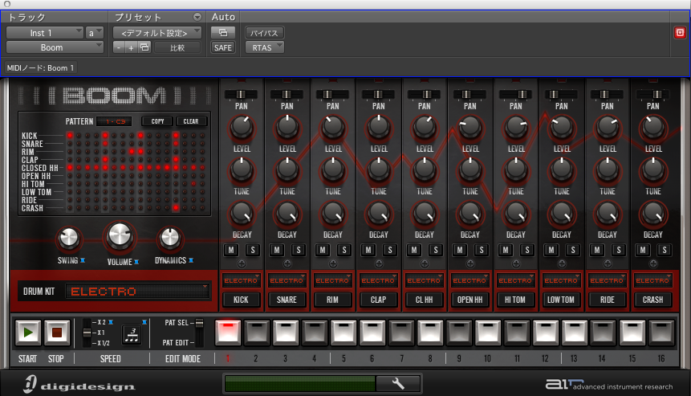Viewport: 691px width, 396px height.
Task: Open the DRUM KIT ELECTRO dropdown
Action: pos(138,291)
